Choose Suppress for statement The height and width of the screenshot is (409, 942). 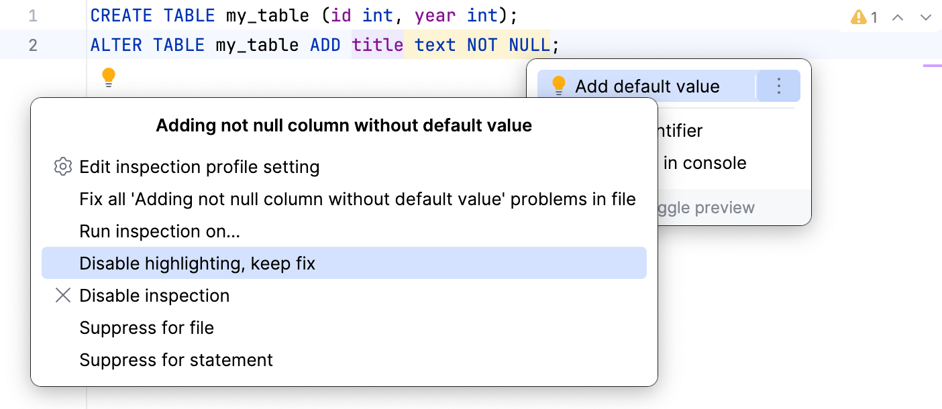point(176,360)
